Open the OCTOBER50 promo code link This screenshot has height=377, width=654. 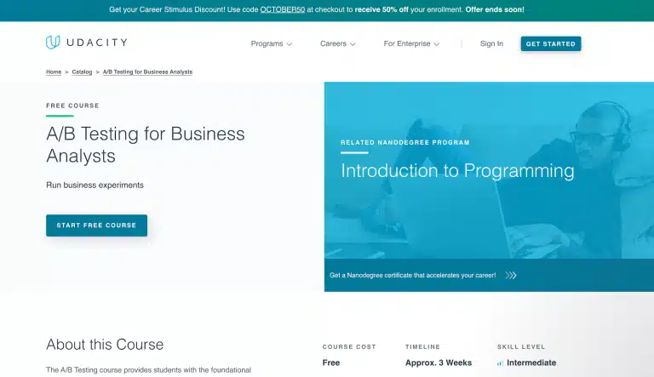(x=283, y=9)
